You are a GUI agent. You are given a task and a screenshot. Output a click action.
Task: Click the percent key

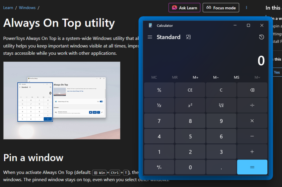pos(159,90)
